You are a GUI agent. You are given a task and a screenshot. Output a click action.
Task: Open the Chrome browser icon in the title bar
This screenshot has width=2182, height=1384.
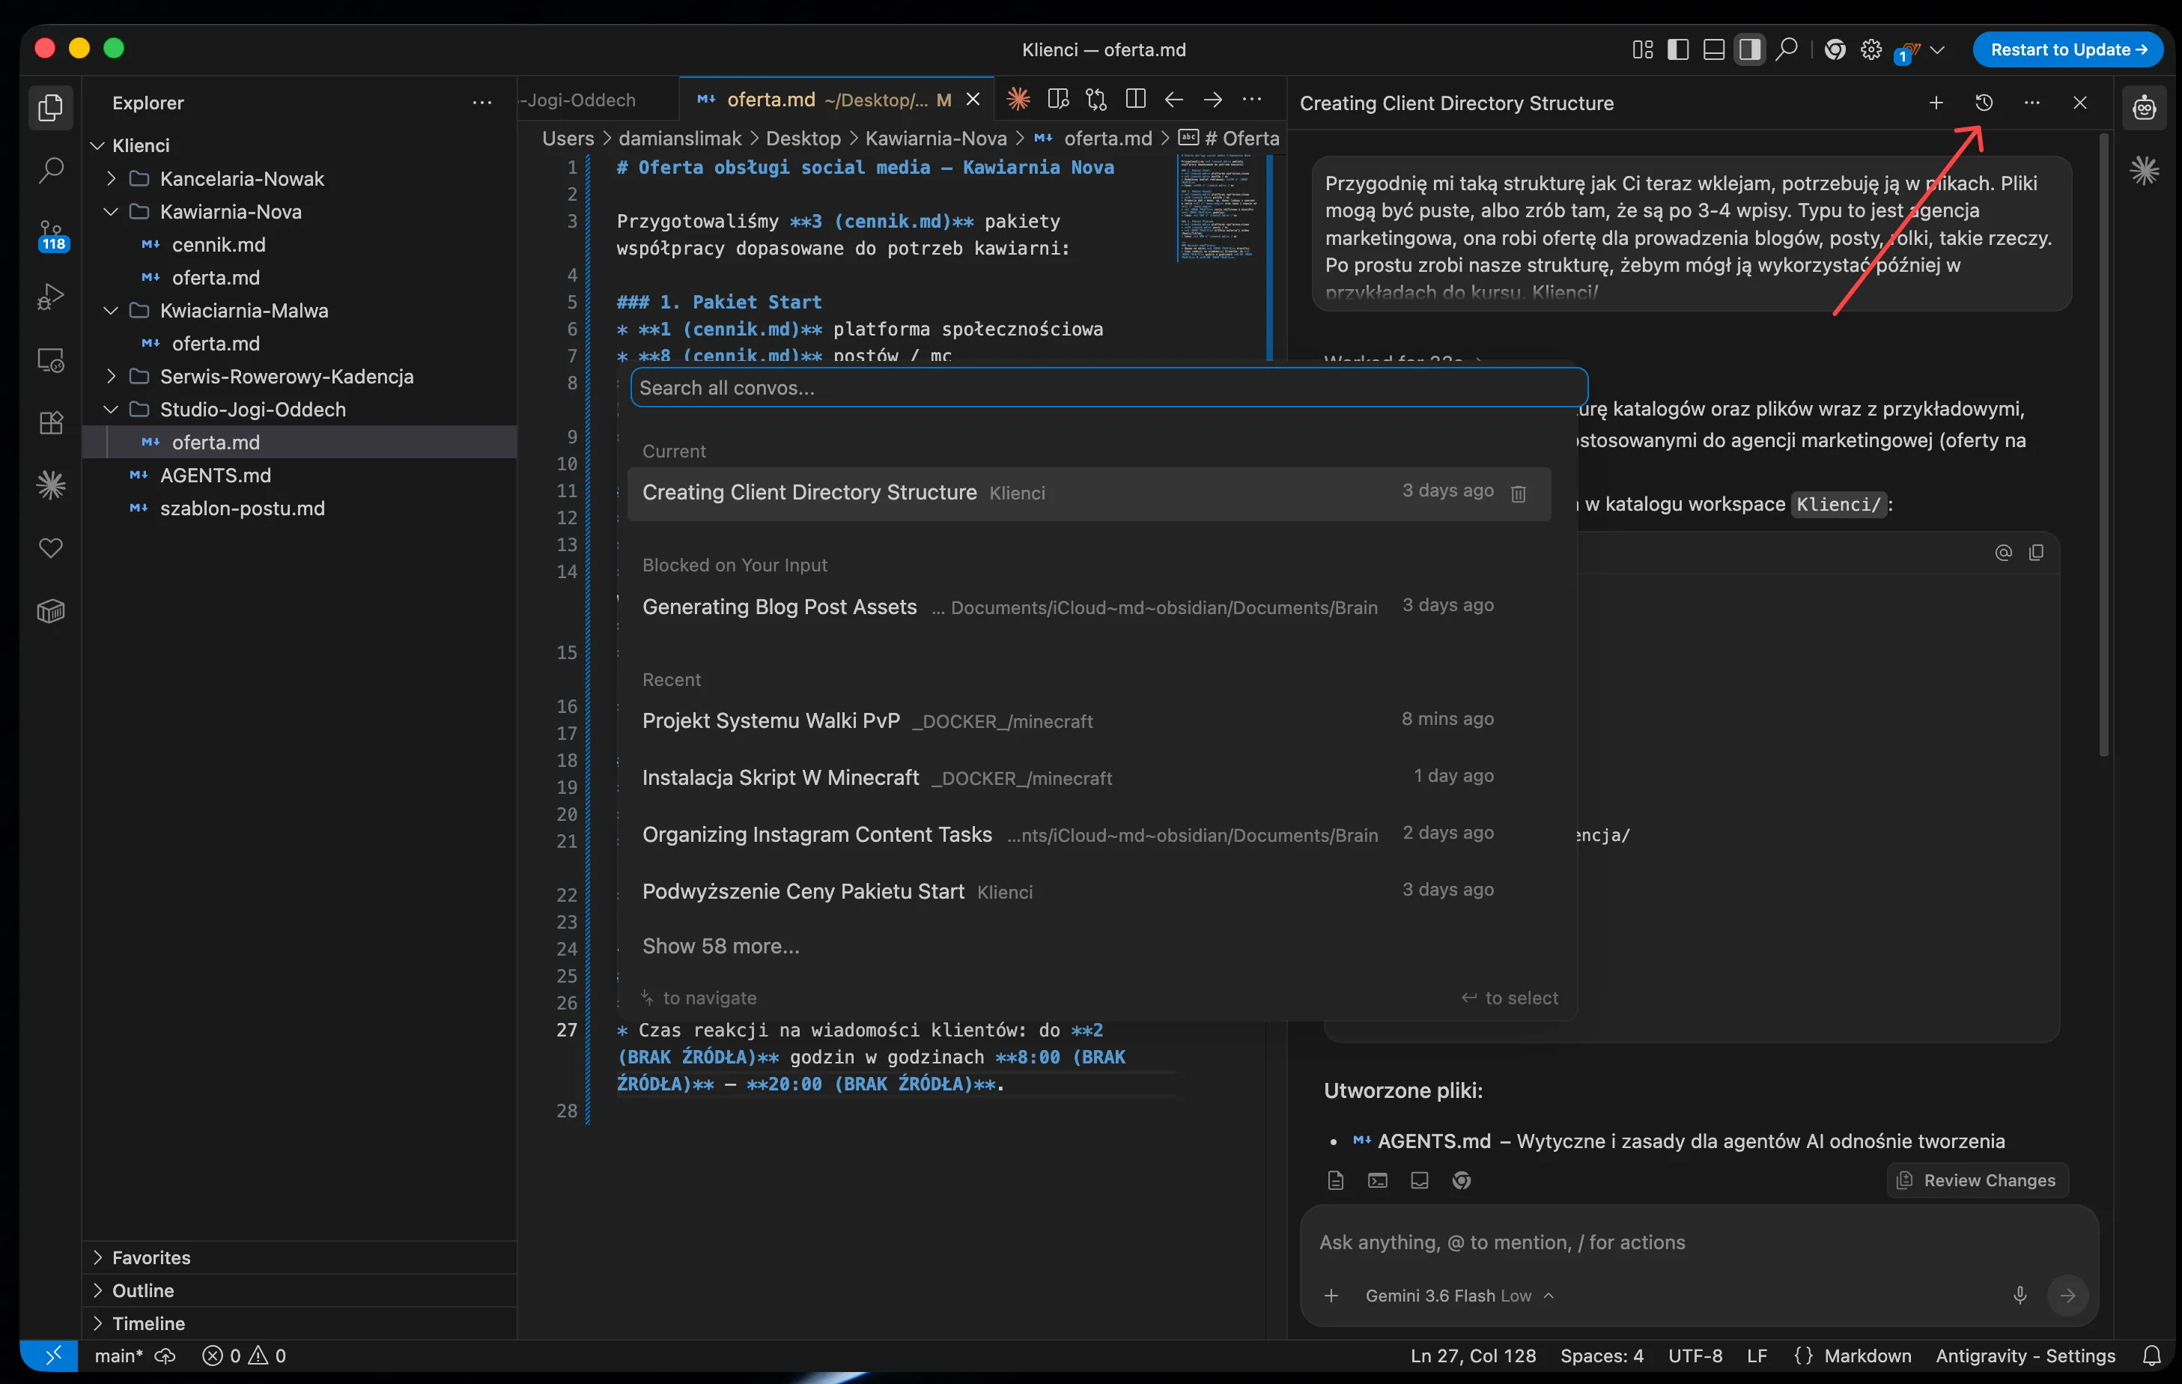click(1835, 50)
